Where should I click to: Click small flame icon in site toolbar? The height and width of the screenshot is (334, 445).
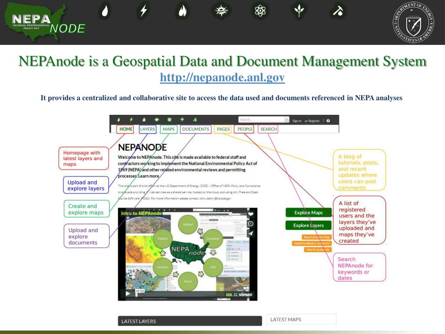144,120
